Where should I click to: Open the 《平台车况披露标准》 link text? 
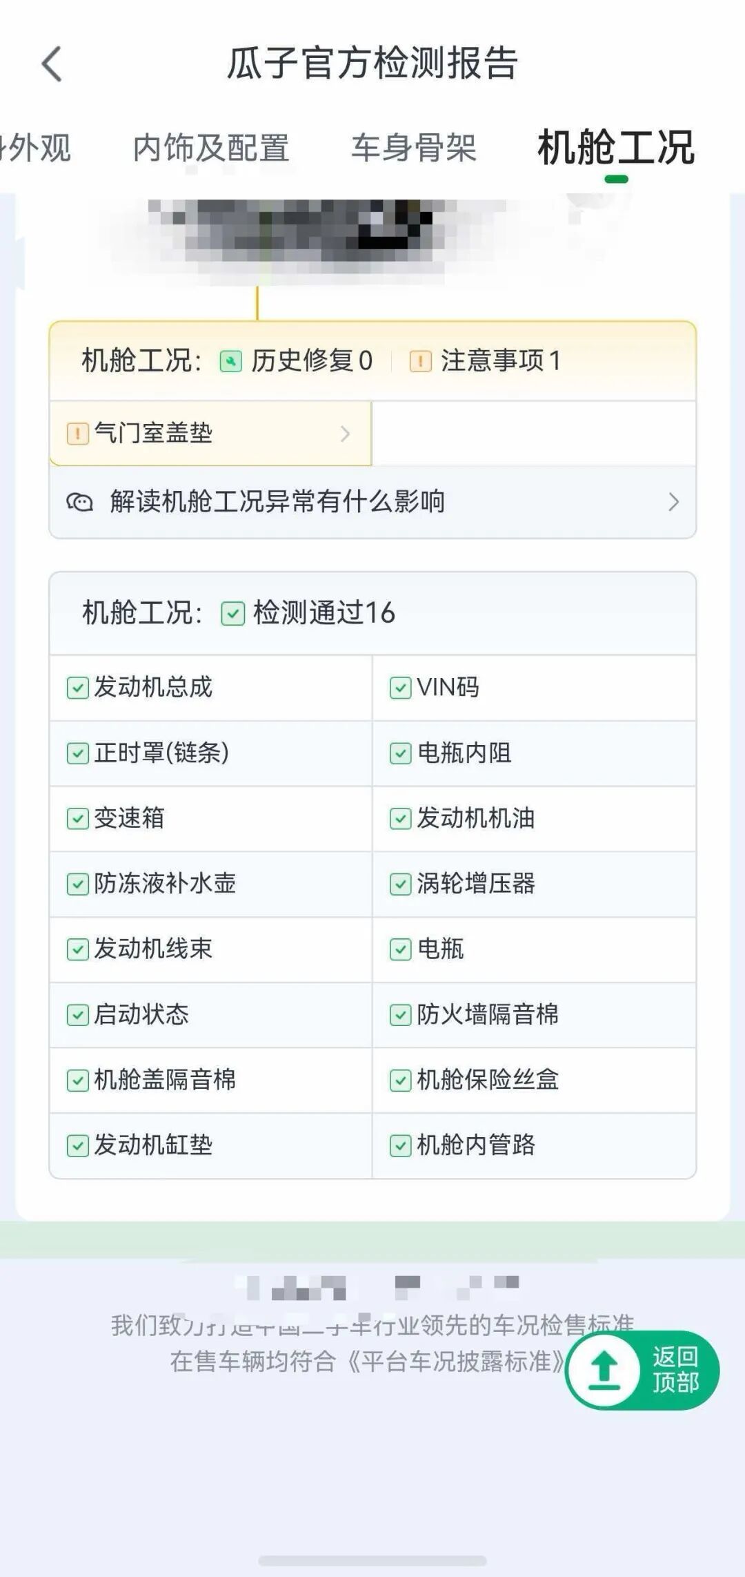(452, 1362)
